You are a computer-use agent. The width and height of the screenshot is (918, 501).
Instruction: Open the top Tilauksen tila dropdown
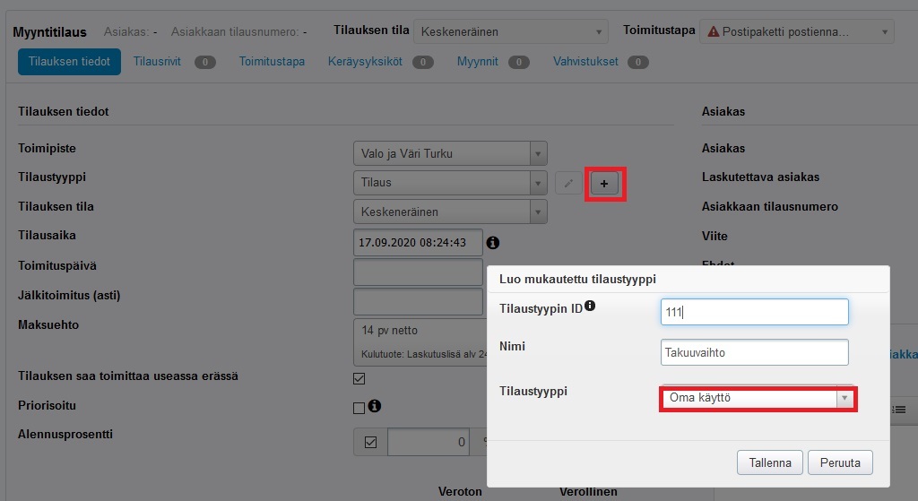[x=510, y=32]
